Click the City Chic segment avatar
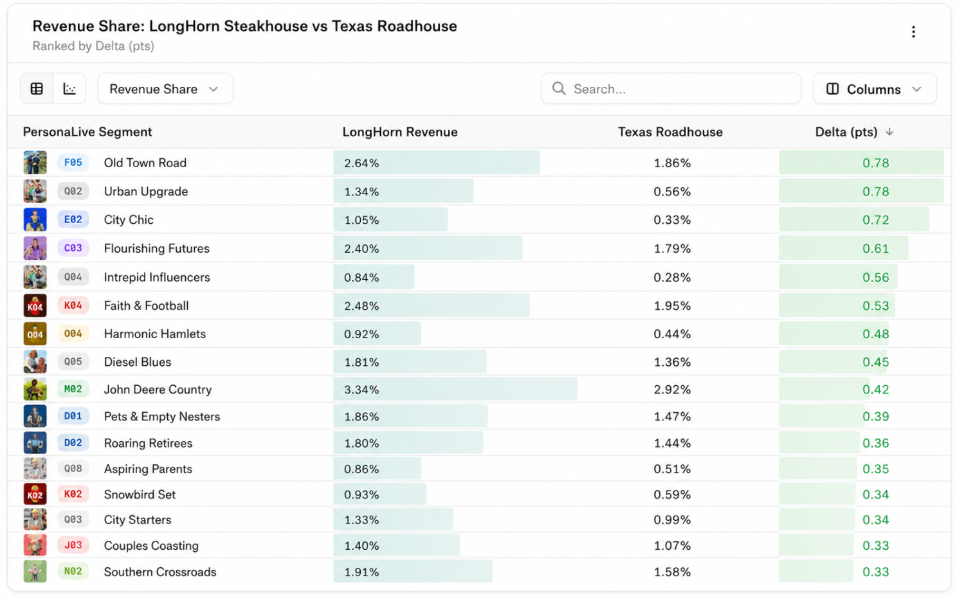This screenshot has width=957, height=598. pyautogui.click(x=35, y=219)
